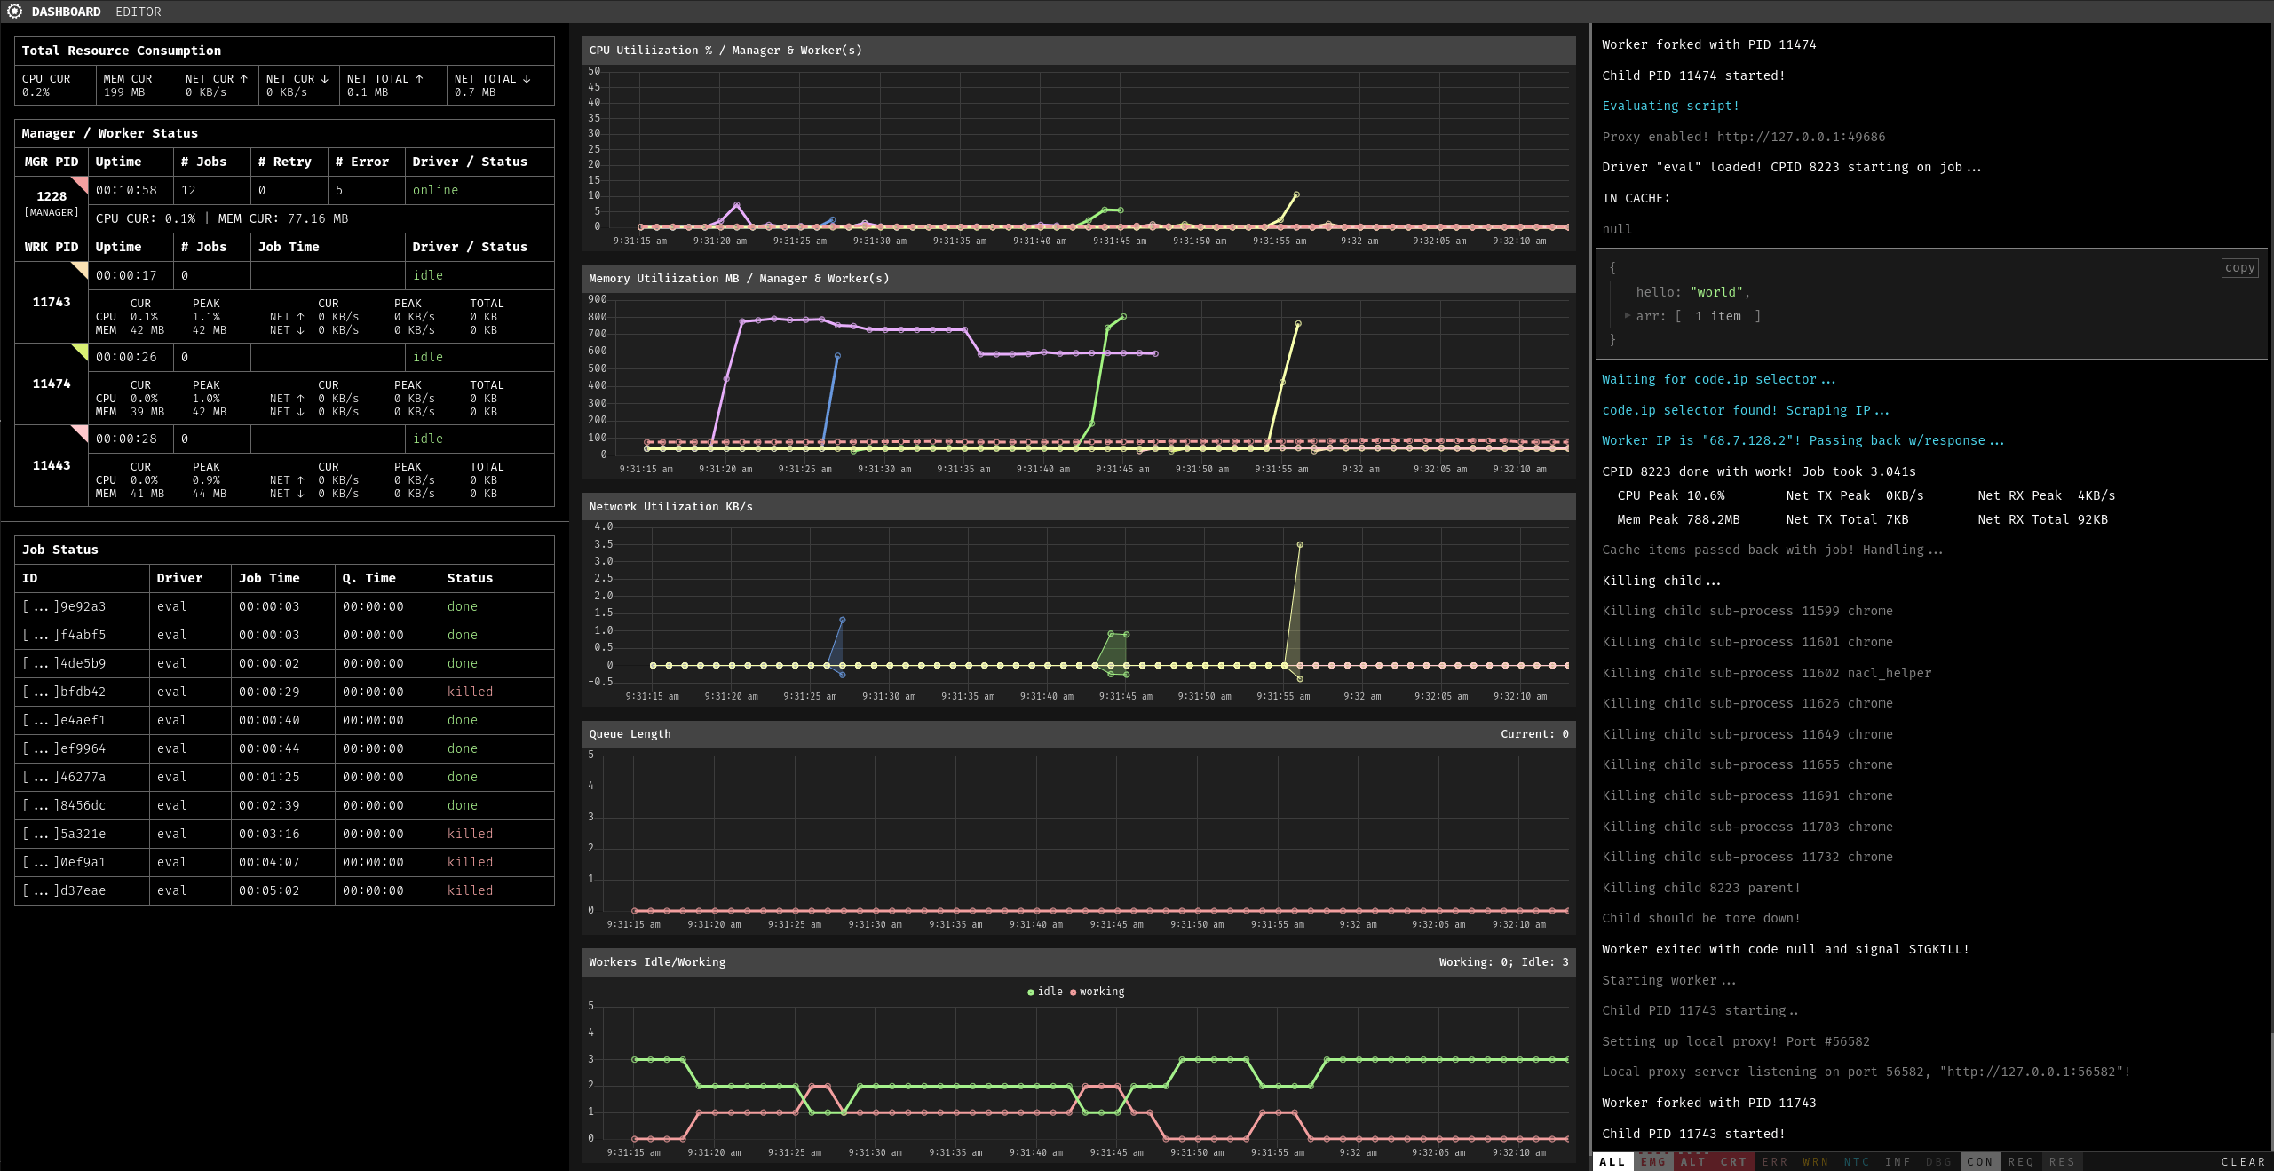
Task: Toggle the WRN log level filter
Action: (1815, 1161)
